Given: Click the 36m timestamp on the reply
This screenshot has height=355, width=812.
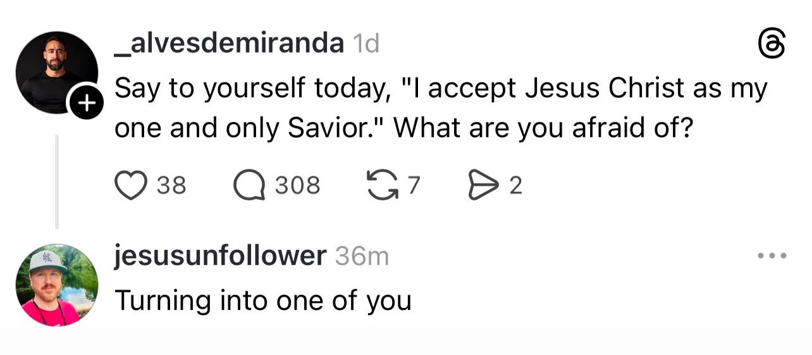Looking at the screenshot, I should 361,256.
